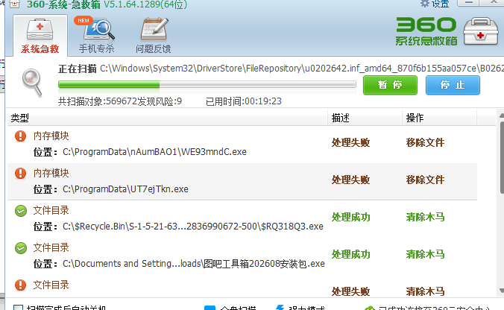Select the 图吧工具箱202608安装包.exe path
Screen dimensions: 504x310
point(194,263)
